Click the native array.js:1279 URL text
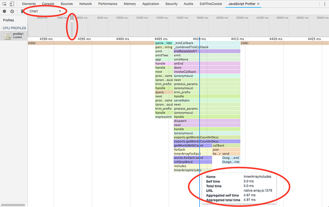 258,191
